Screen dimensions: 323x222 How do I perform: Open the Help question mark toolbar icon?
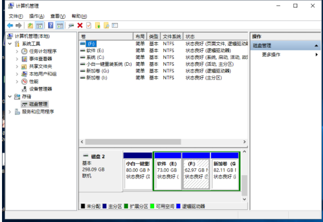51,26
